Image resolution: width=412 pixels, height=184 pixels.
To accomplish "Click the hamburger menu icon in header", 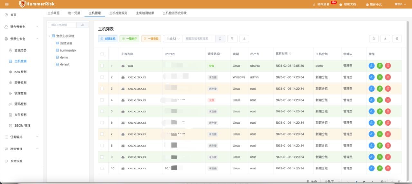I will pos(7,5).
